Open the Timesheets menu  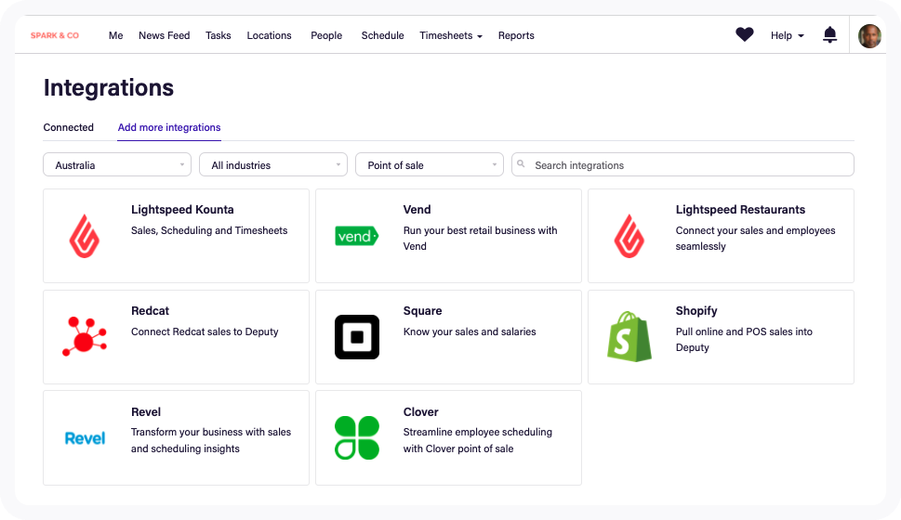point(450,35)
